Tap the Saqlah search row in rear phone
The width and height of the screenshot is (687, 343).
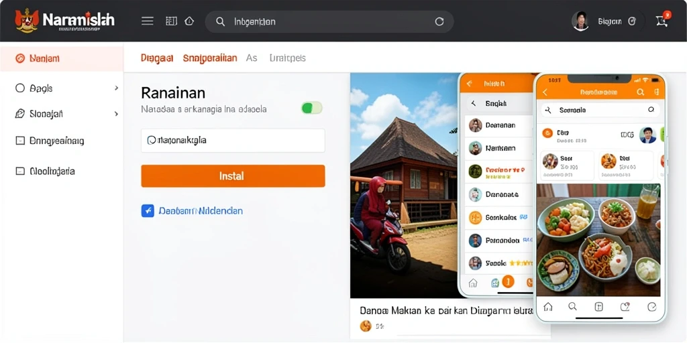click(499, 104)
